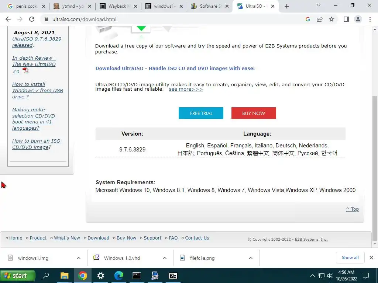Open PDF icon next to In-depth Review
The image size is (378, 283).
point(25,70)
